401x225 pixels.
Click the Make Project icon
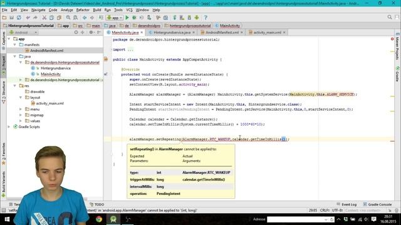tap(101, 17)
